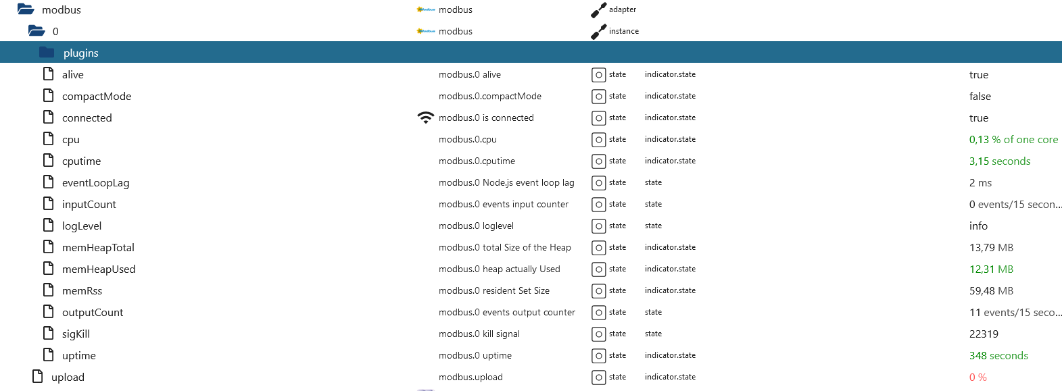Select the memHeapUsed entry

tap(99, 269)
